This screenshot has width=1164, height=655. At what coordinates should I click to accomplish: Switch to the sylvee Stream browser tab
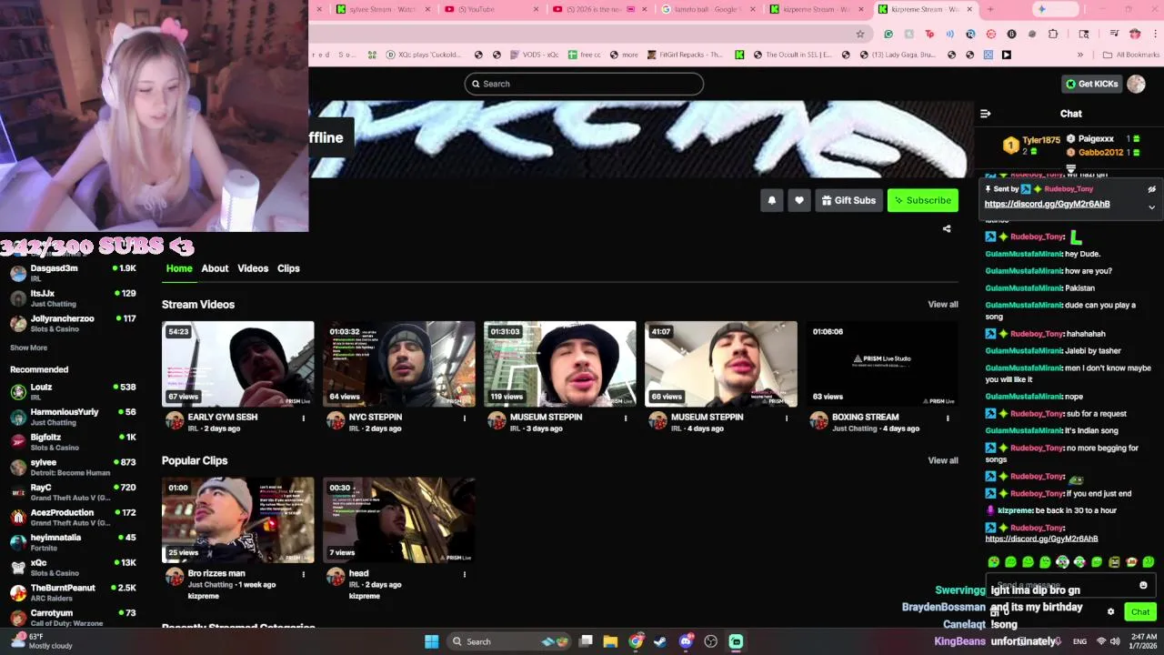[382, 9]
